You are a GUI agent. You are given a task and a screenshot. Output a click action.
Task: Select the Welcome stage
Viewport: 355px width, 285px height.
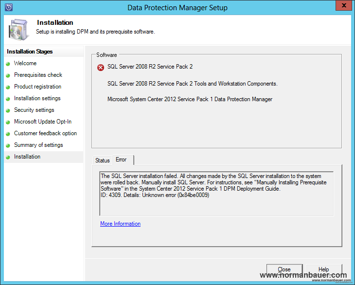(25, 63)
